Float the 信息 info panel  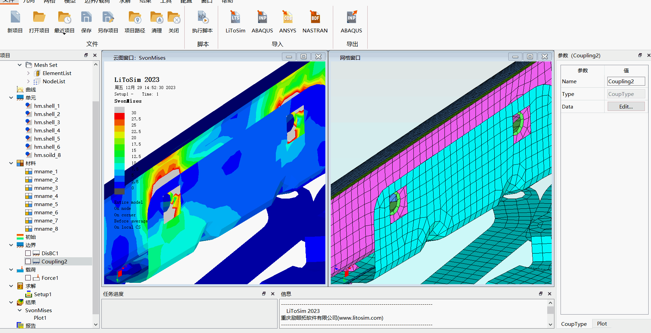(541, 293)
